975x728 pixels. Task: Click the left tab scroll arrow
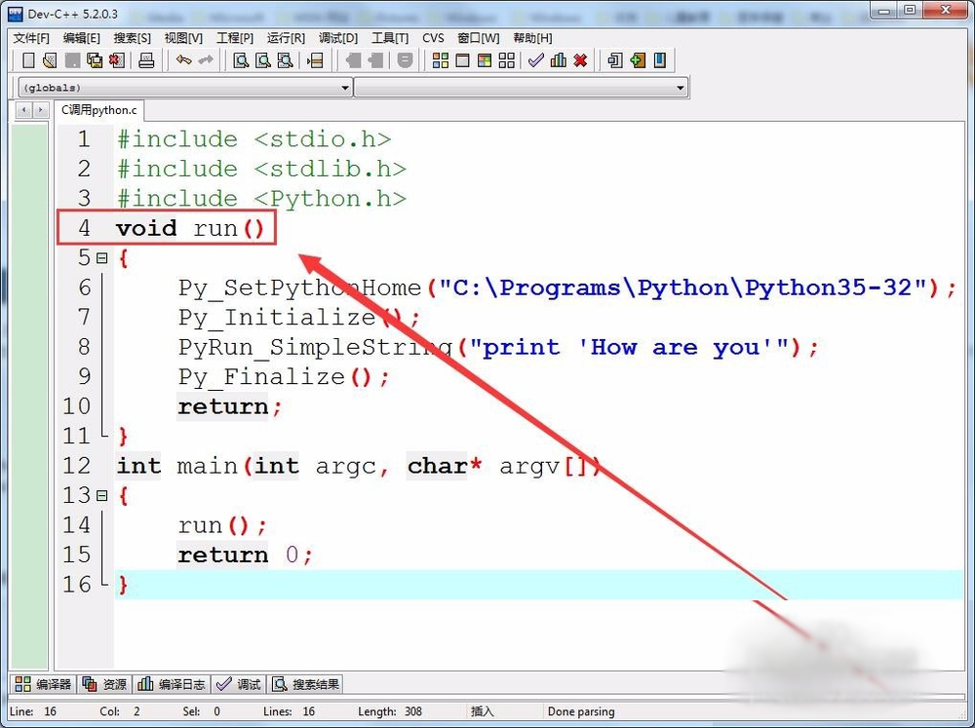point(24,110)
